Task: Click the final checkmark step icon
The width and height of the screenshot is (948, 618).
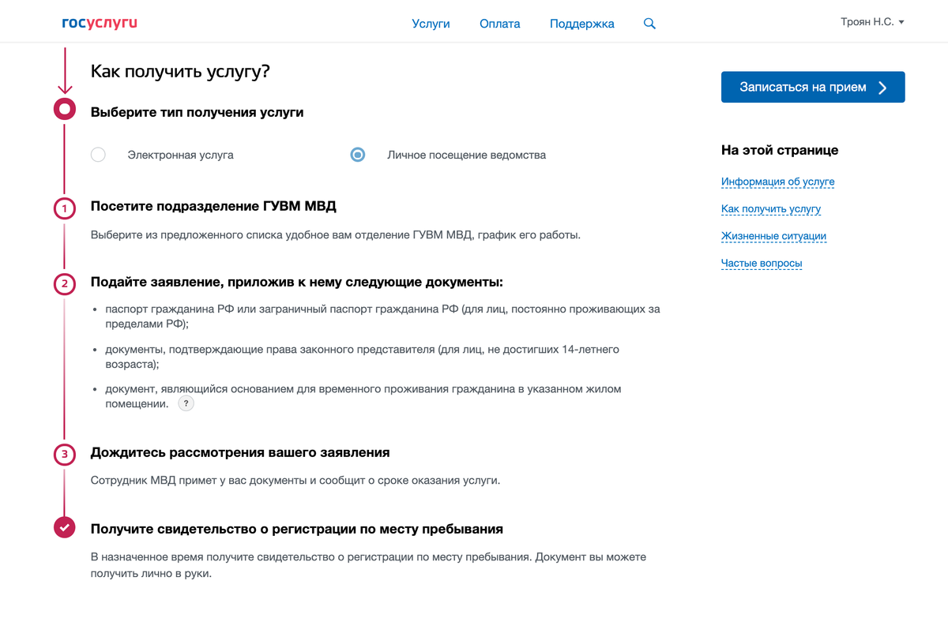Action: 65,527
